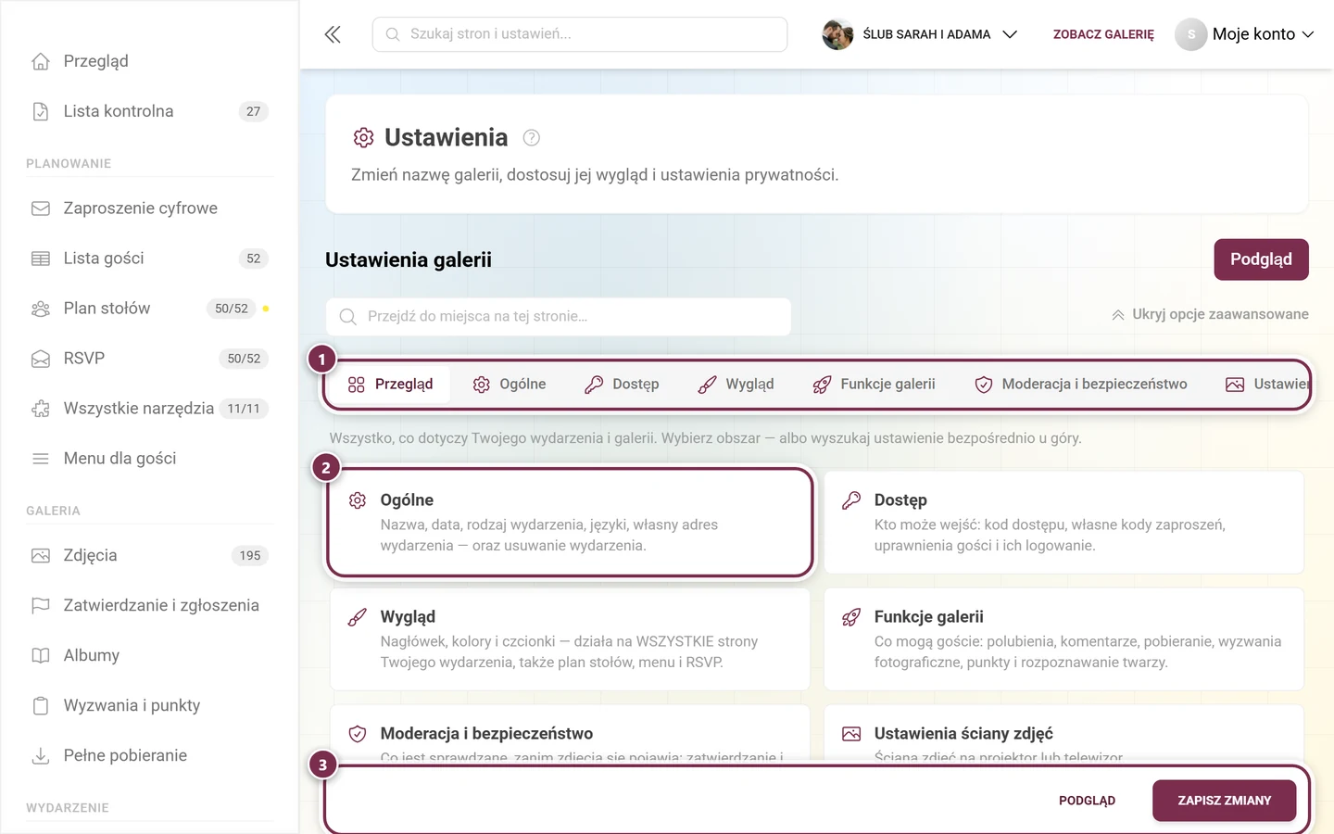Click the 50/52 badge beside RSVP
The width and height of the screenshot is (1334, 834).
click(244, 359)
